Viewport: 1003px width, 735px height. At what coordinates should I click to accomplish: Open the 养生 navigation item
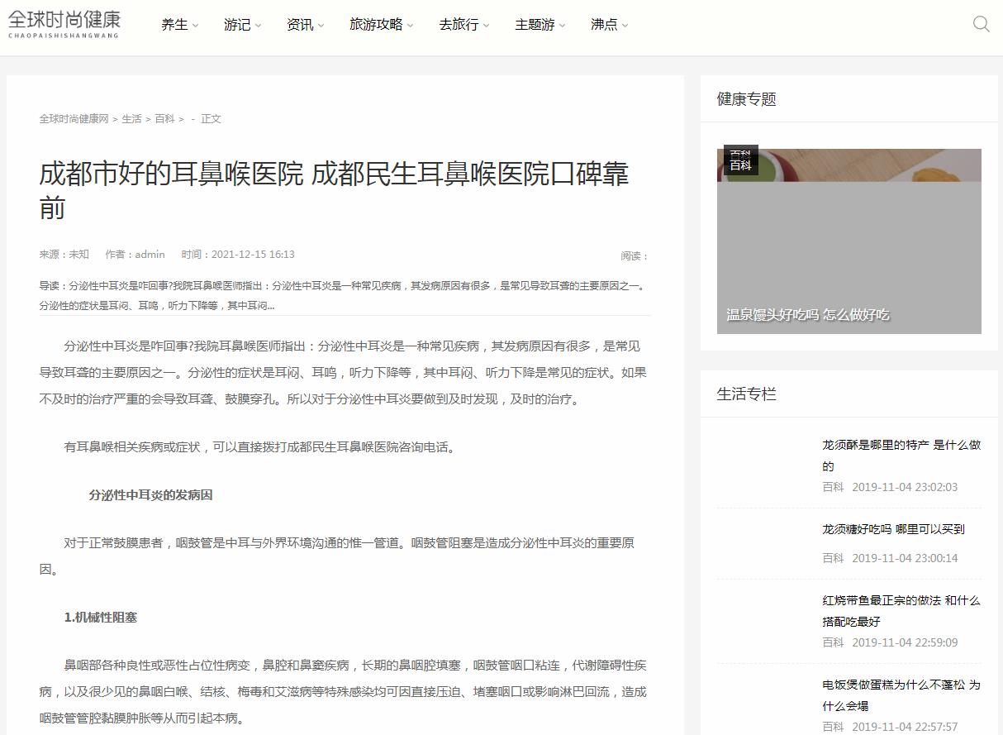(174, 25)
